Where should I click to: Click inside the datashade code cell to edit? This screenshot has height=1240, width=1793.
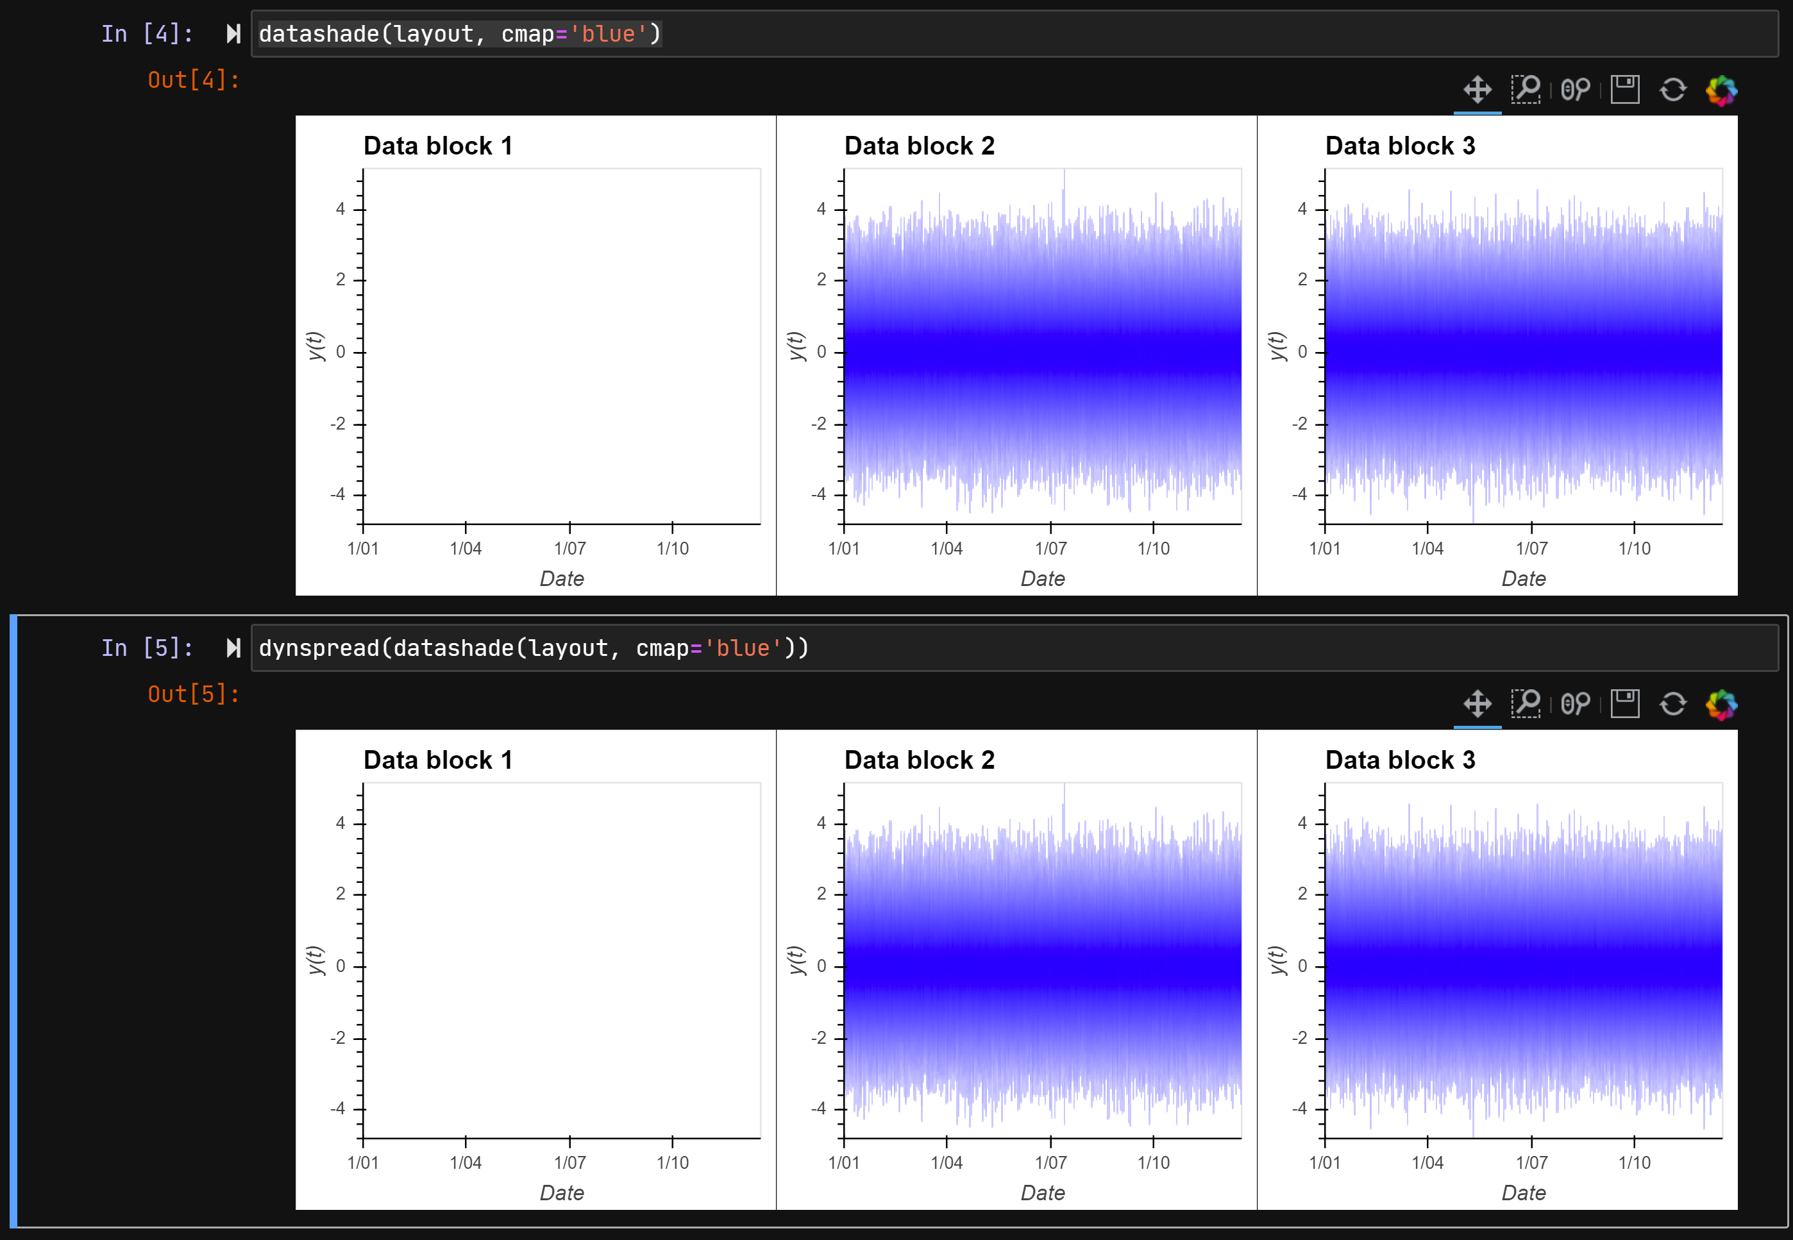[459, 33]
